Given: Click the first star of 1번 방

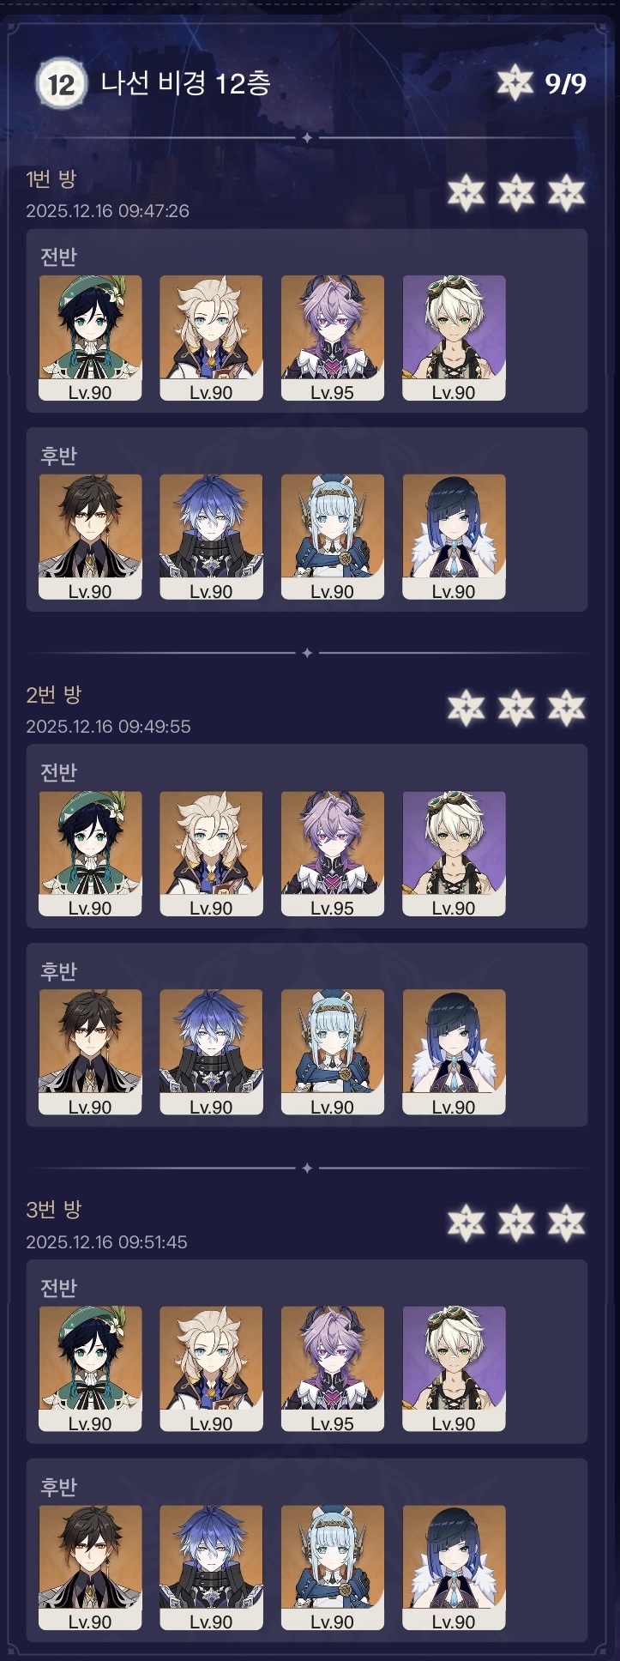Looking at the screenshot, I should [x=466, y=192].
